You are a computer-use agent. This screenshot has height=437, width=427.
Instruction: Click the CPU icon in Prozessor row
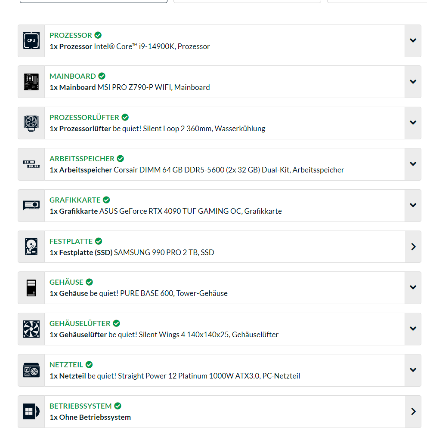click(x=31, y=41)
